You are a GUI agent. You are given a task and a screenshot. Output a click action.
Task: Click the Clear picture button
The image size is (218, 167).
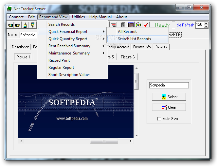click(169, 107)
